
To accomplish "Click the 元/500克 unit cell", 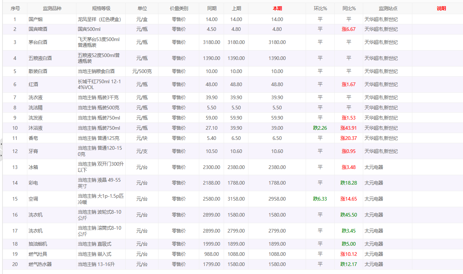I will pyautogui.click(x=142, y=71).
